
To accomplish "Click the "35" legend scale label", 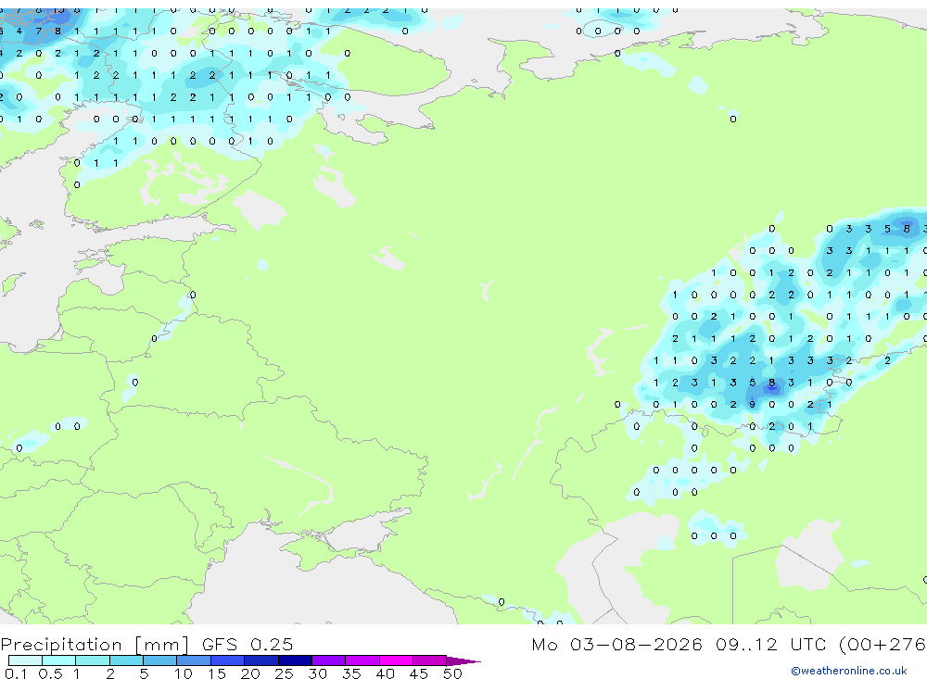I will (351, 673).
